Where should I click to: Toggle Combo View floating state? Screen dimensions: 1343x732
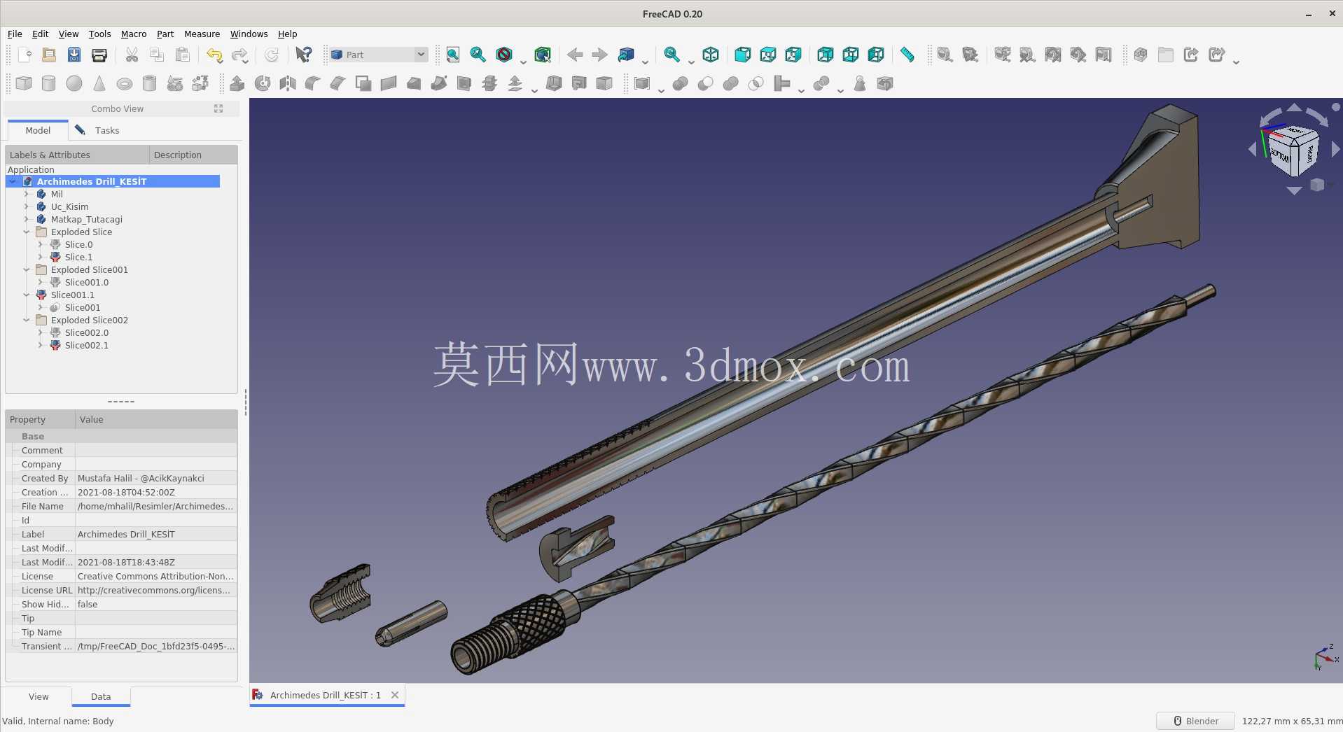pos(218,108)
